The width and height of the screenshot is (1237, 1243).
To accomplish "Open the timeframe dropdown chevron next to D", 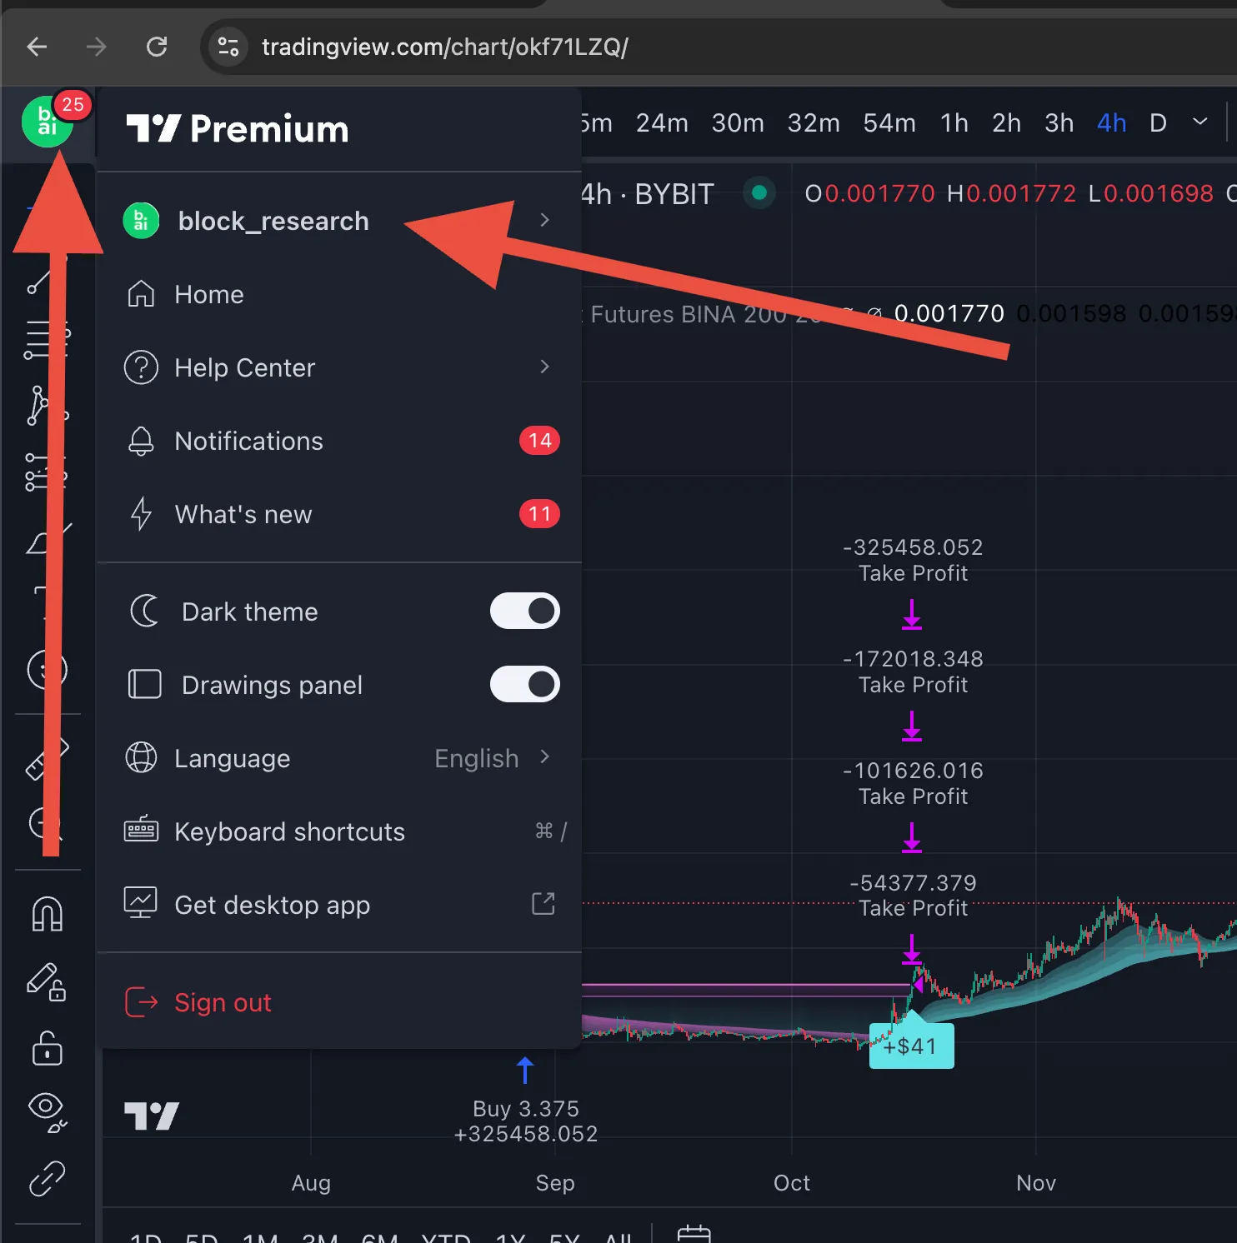I will (1200, 122).
